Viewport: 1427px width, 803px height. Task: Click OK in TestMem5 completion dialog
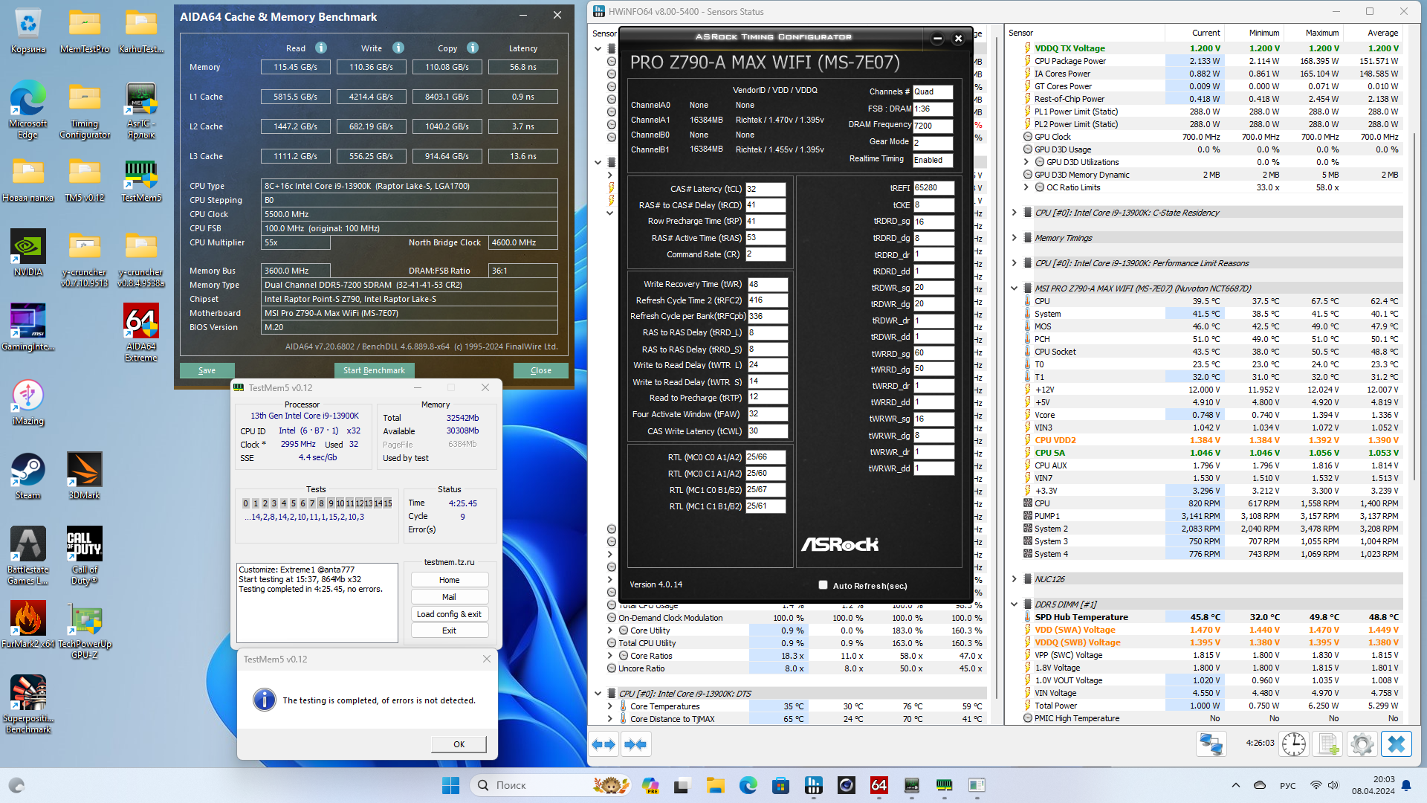coord(459,744)
